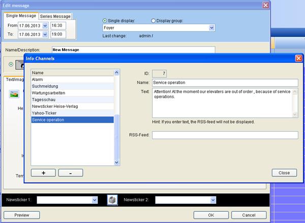
Task: Click the plus button to add channel
Action: (x=43, y=173)
